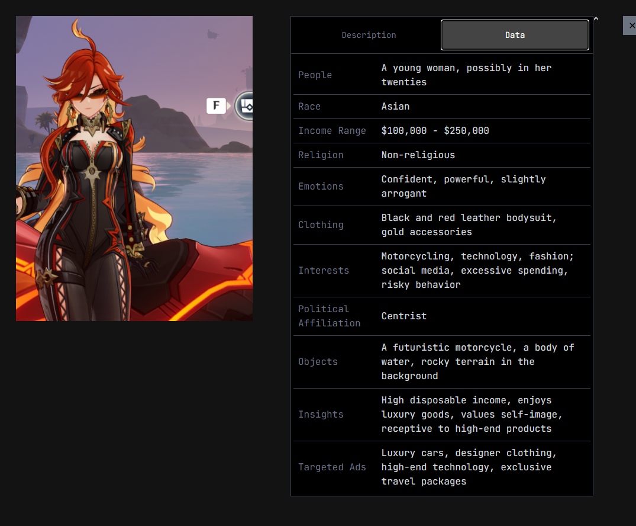Select the 'Interests' row label
636x526 pixels.
[x=324, y=271]
